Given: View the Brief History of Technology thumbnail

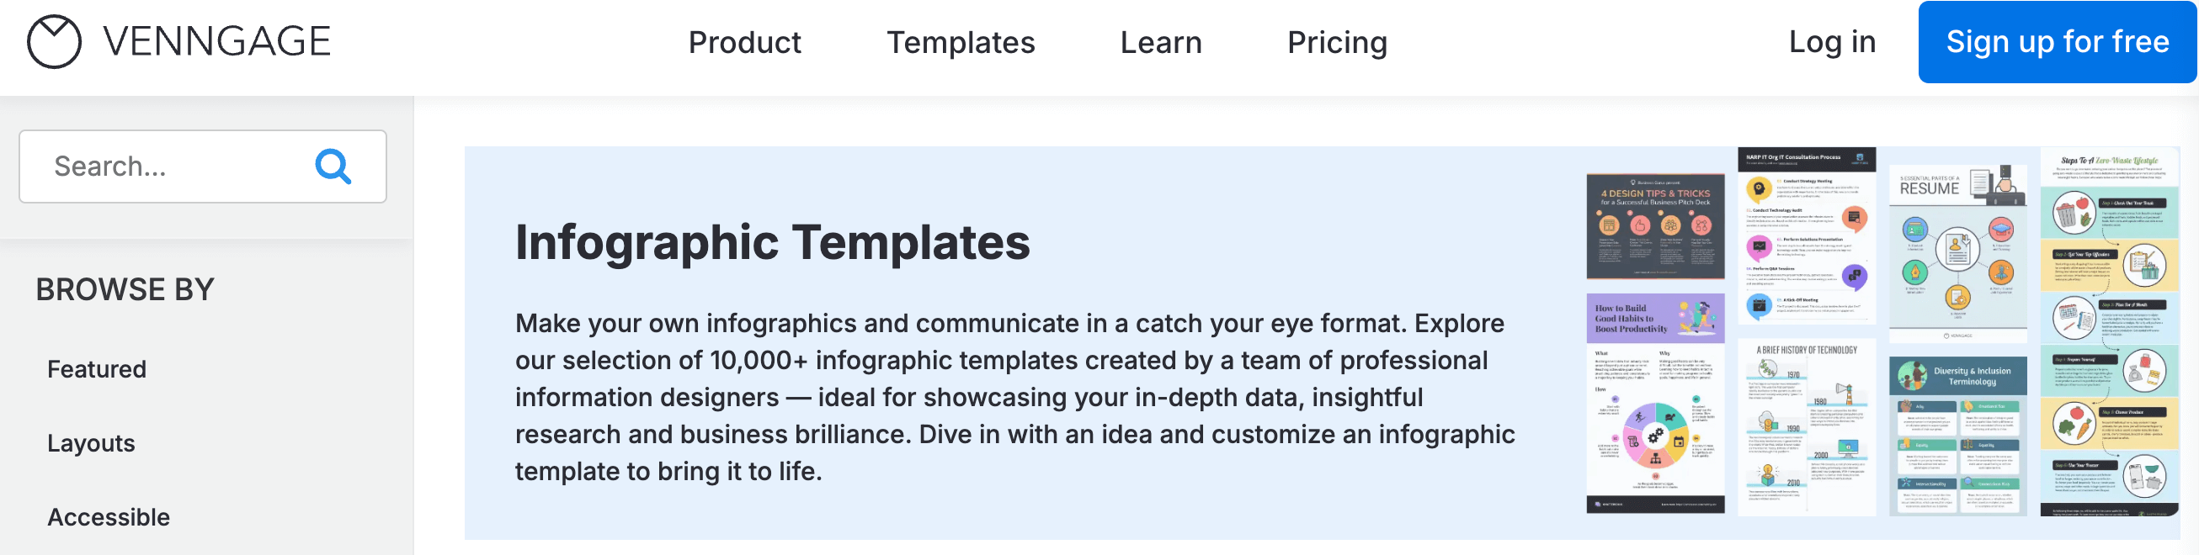Looking at the screenshot, I should (1807, 426).
